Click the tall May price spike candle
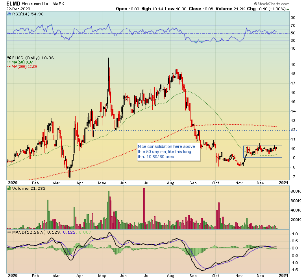The height and width of the screenshot is (279, 307). [x=109, y=69]
